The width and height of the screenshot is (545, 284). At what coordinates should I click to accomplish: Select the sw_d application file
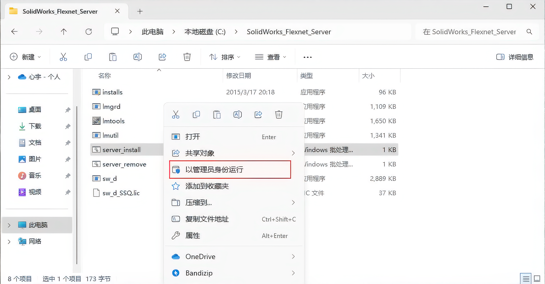tap(110, 179)
